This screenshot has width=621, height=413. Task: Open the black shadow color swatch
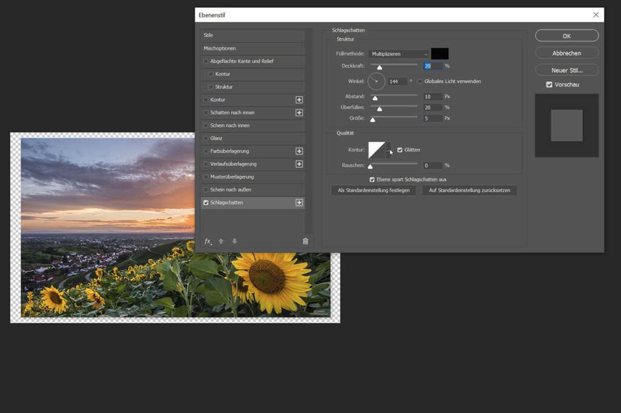coord(440,54)
